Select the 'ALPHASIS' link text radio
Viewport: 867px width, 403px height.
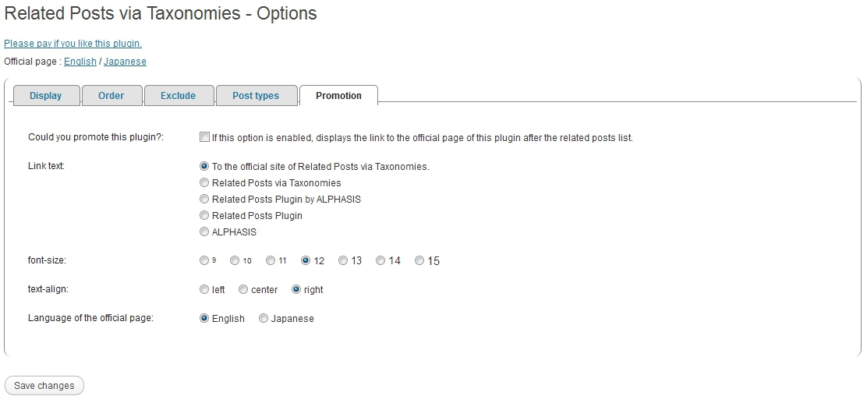point(204,232)
